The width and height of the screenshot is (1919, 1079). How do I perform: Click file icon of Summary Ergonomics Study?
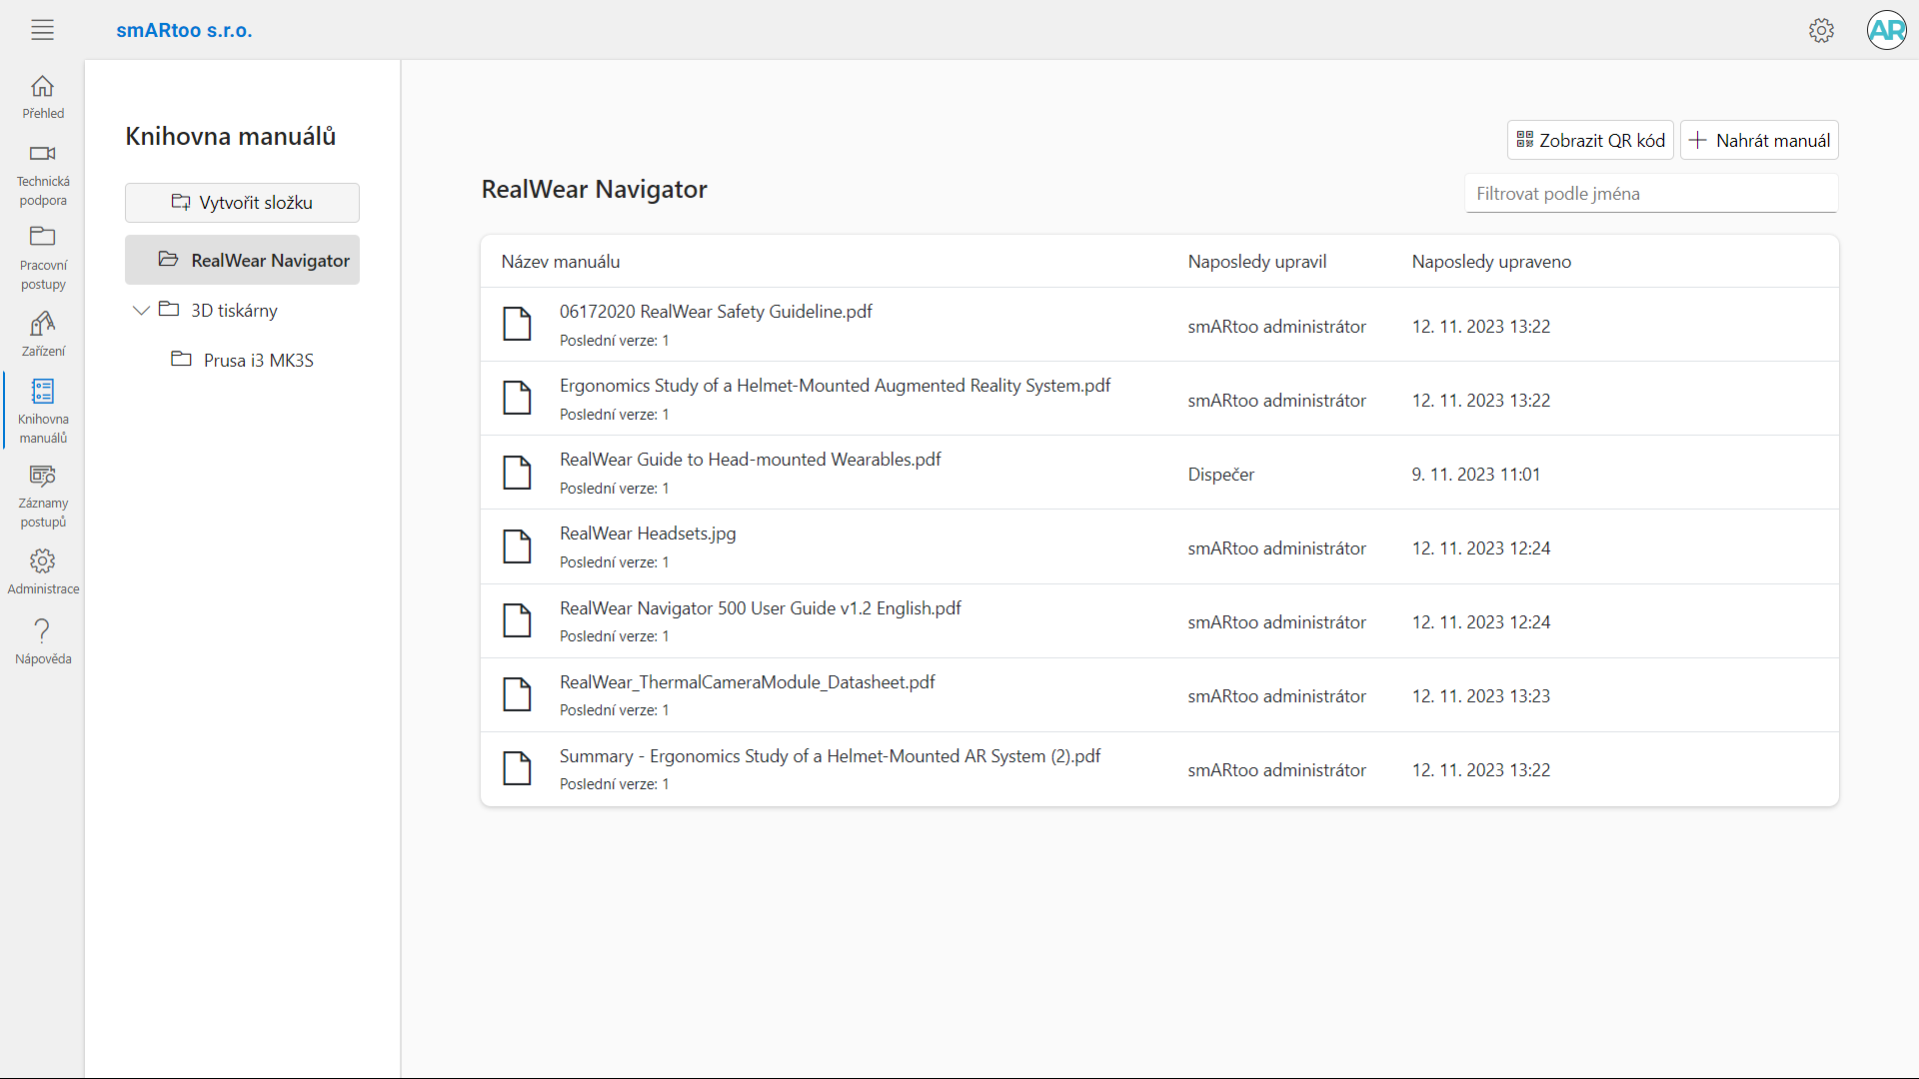517,768
